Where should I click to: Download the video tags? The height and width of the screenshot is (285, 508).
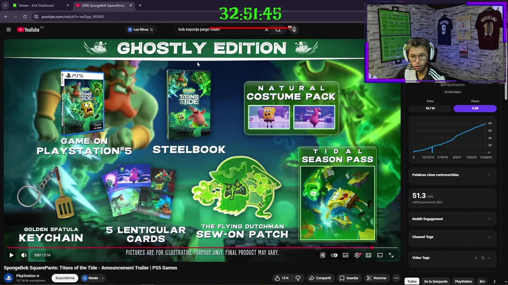click(x=476, y=258)
